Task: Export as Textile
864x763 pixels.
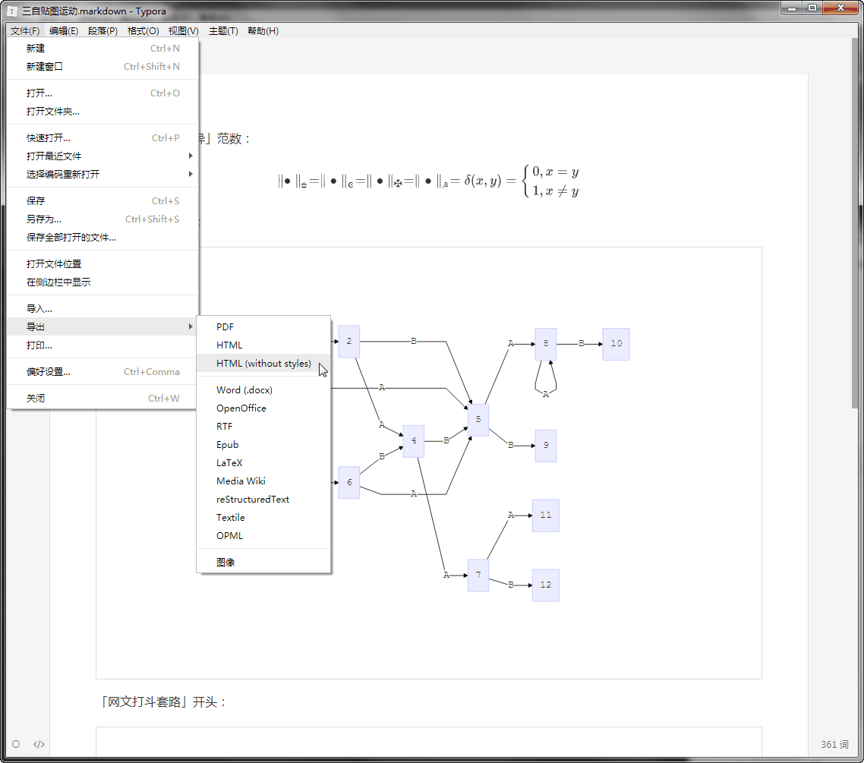Action: (x=263, y=517)
